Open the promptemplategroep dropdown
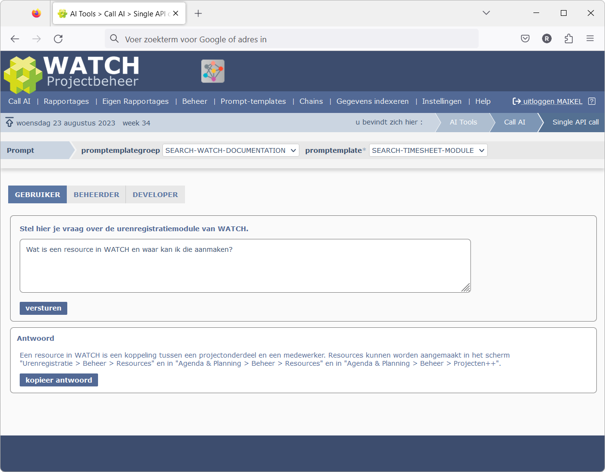 pyautogui.click(x=231, y=150)
